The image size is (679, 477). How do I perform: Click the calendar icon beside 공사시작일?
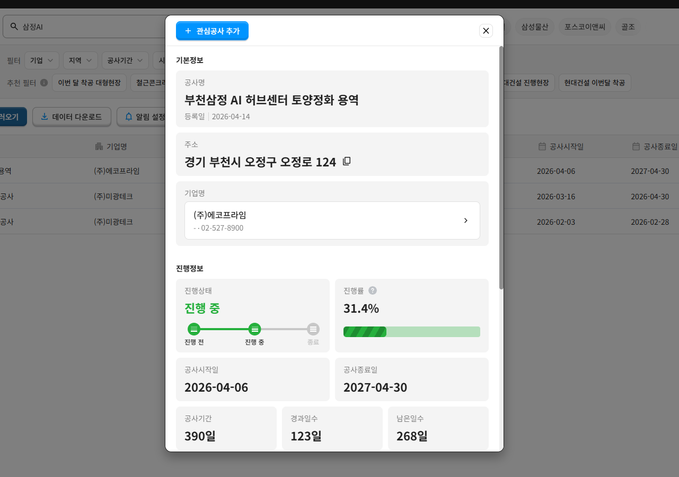pos(542,146)
